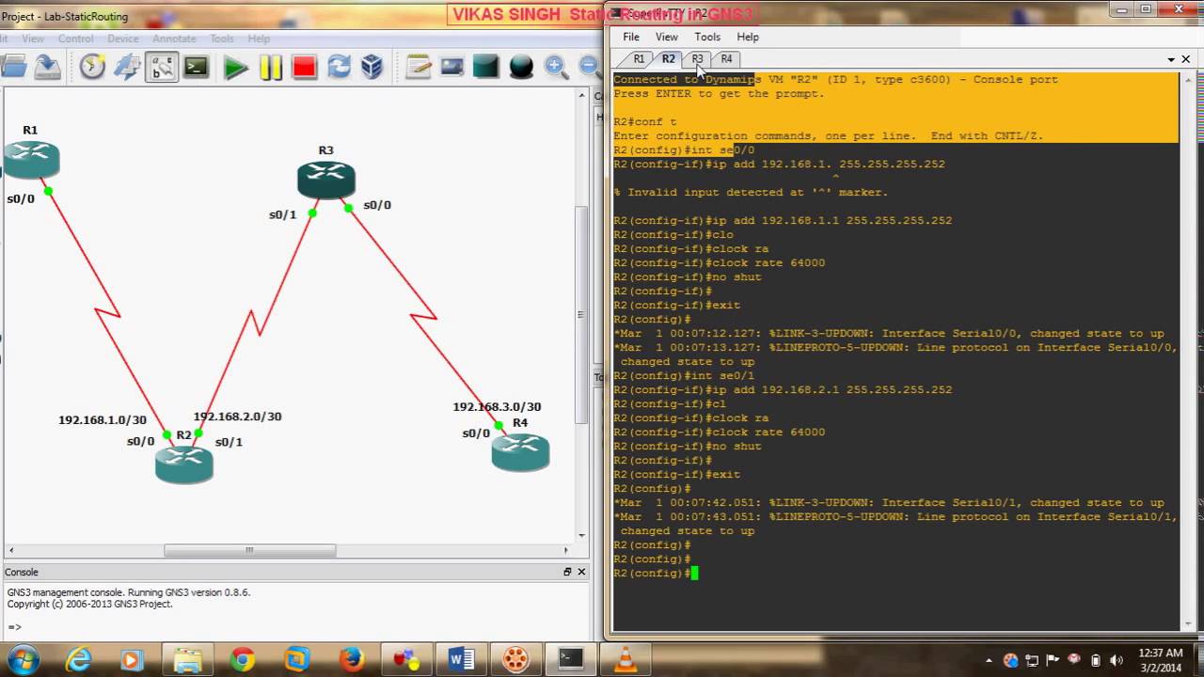Select router R2 in the topology
Image resolution: width=1204 pixels, height=677 pixels.
[x=184, y=464]
